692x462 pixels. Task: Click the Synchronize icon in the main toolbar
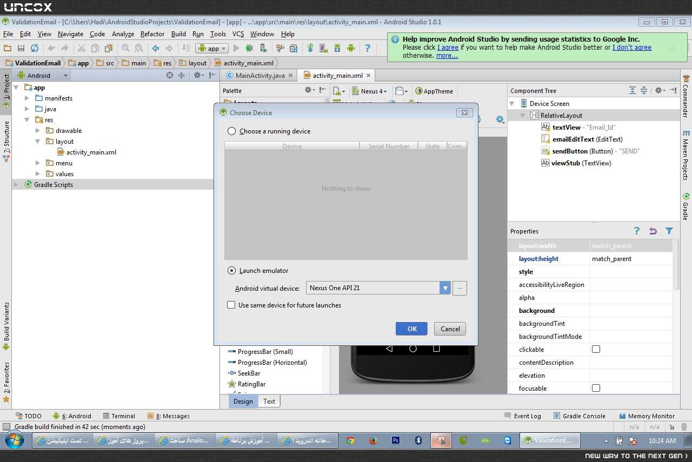click(34, 48)
